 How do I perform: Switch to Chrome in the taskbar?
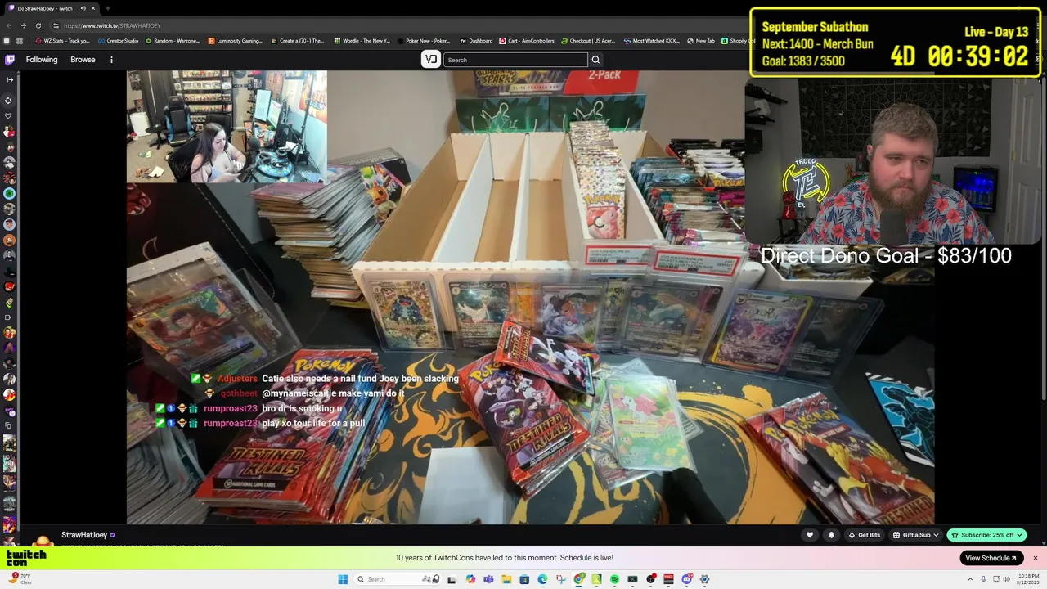[579, 579]
